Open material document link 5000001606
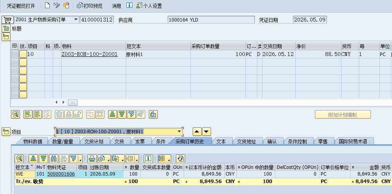The height and width of the screenshot is (194, 392). pyautogui.click(x=61, y=174)
